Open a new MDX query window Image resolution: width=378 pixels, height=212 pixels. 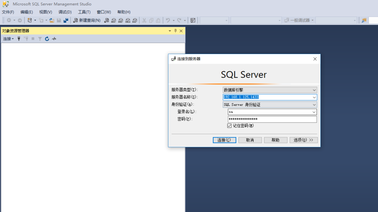coord(113,20)
